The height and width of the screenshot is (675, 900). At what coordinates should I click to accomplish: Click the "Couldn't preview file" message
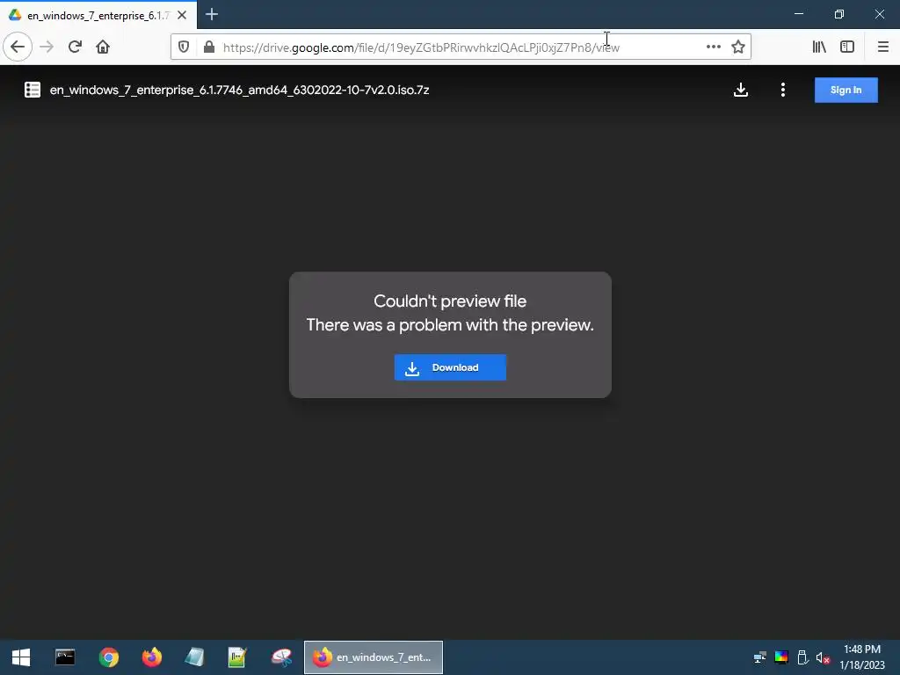[x=450, y=301]
